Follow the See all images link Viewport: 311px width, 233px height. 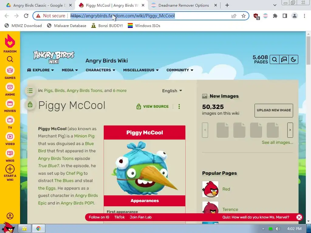coord(277,143)
